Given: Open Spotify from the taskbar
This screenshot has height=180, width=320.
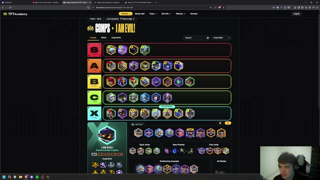Looking at the screenshot, I should click(x=37, y=177).
